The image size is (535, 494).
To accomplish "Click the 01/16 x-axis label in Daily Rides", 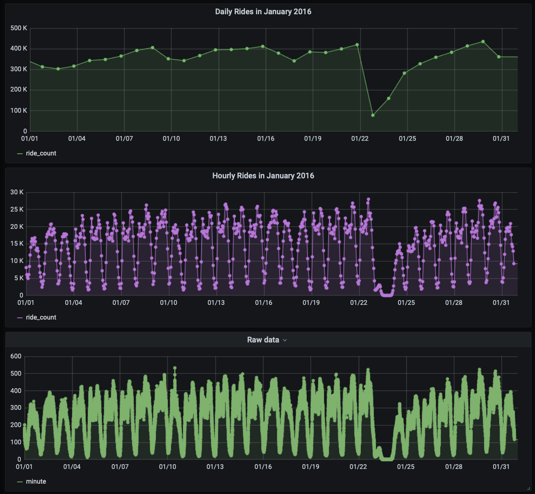I will click(266, 139).
